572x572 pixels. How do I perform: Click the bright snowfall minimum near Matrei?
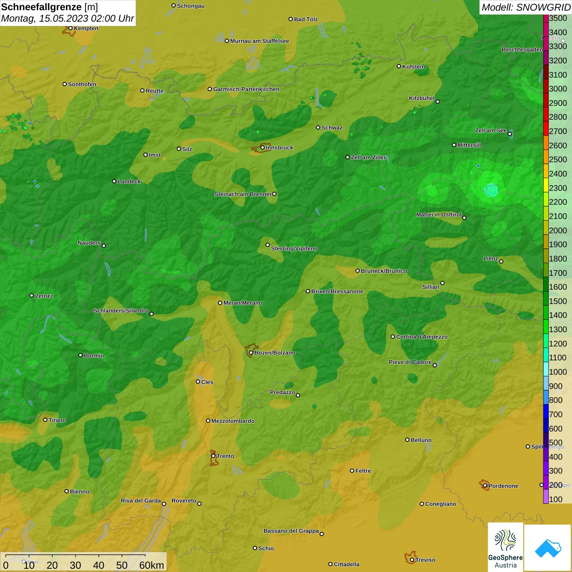(491, 190)
